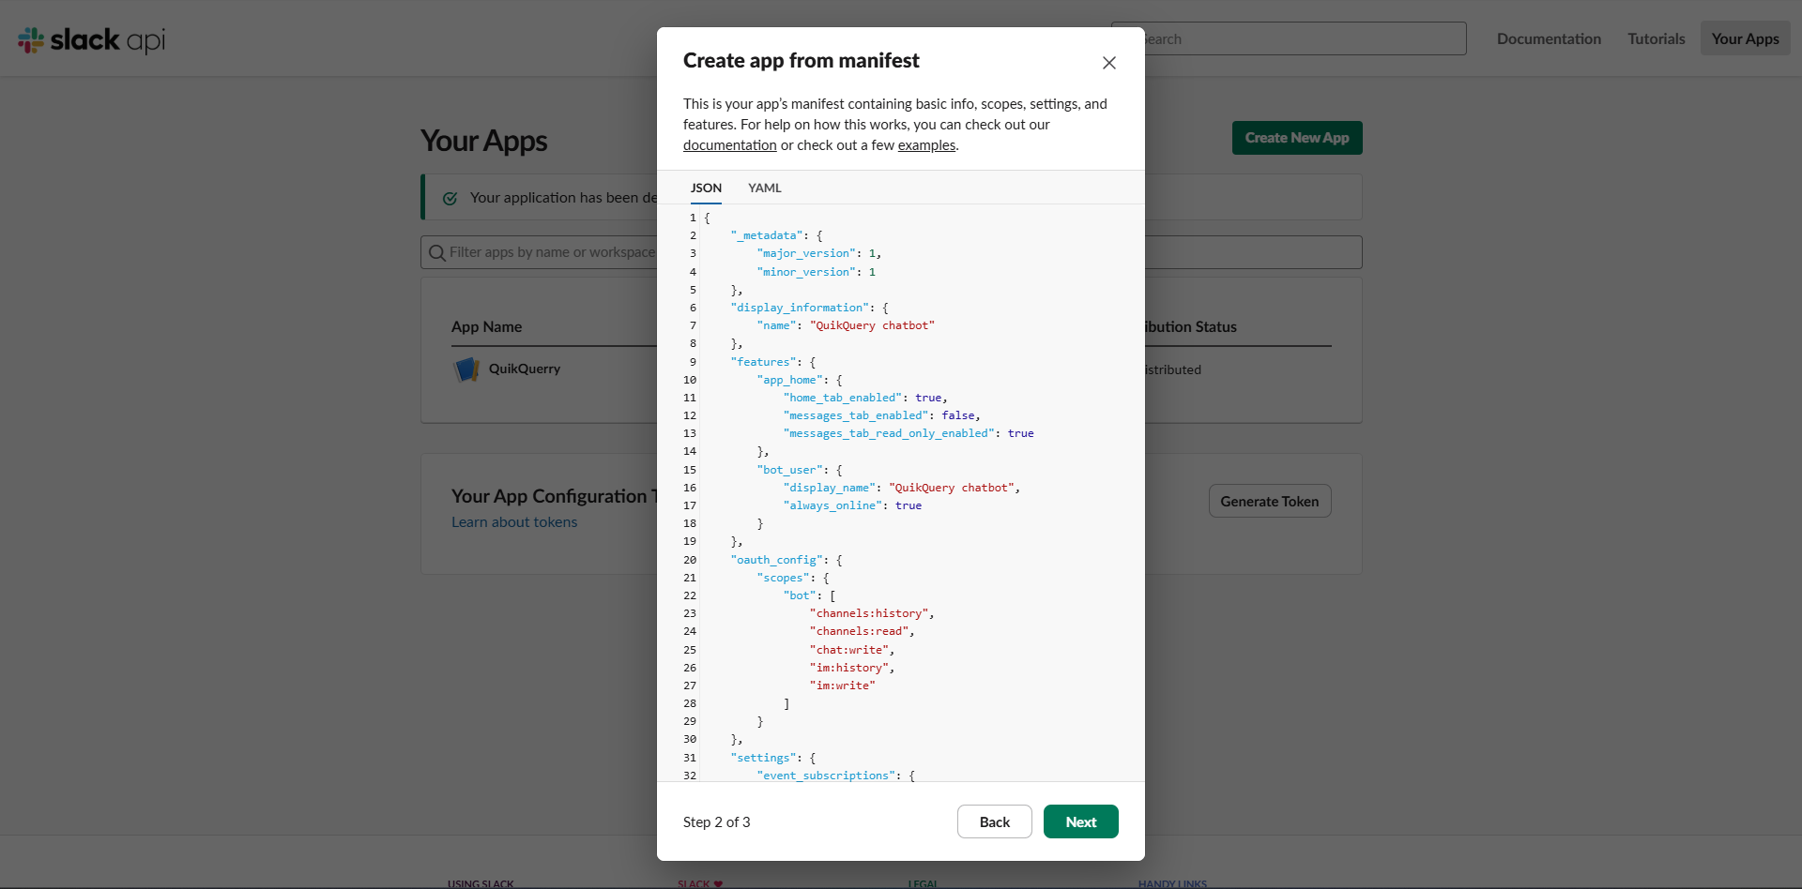Screen dimensions: 1802x889
Task: Click the "scopes" key on line 21
Action: click(x=784, y=578)
